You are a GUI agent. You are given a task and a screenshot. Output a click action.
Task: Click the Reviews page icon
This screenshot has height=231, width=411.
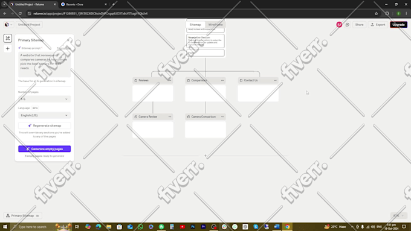(136, 80)
